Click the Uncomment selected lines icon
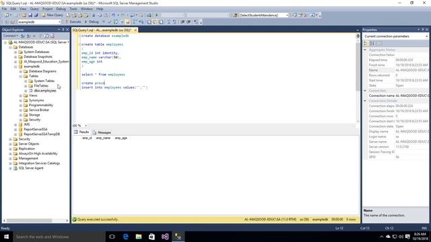The height and width of the screenshot is (242, 431). (x=174, y=22)
